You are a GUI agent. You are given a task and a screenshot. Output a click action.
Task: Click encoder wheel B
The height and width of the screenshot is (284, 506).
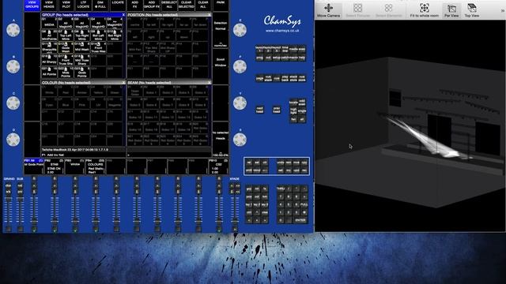pos(13,66)
